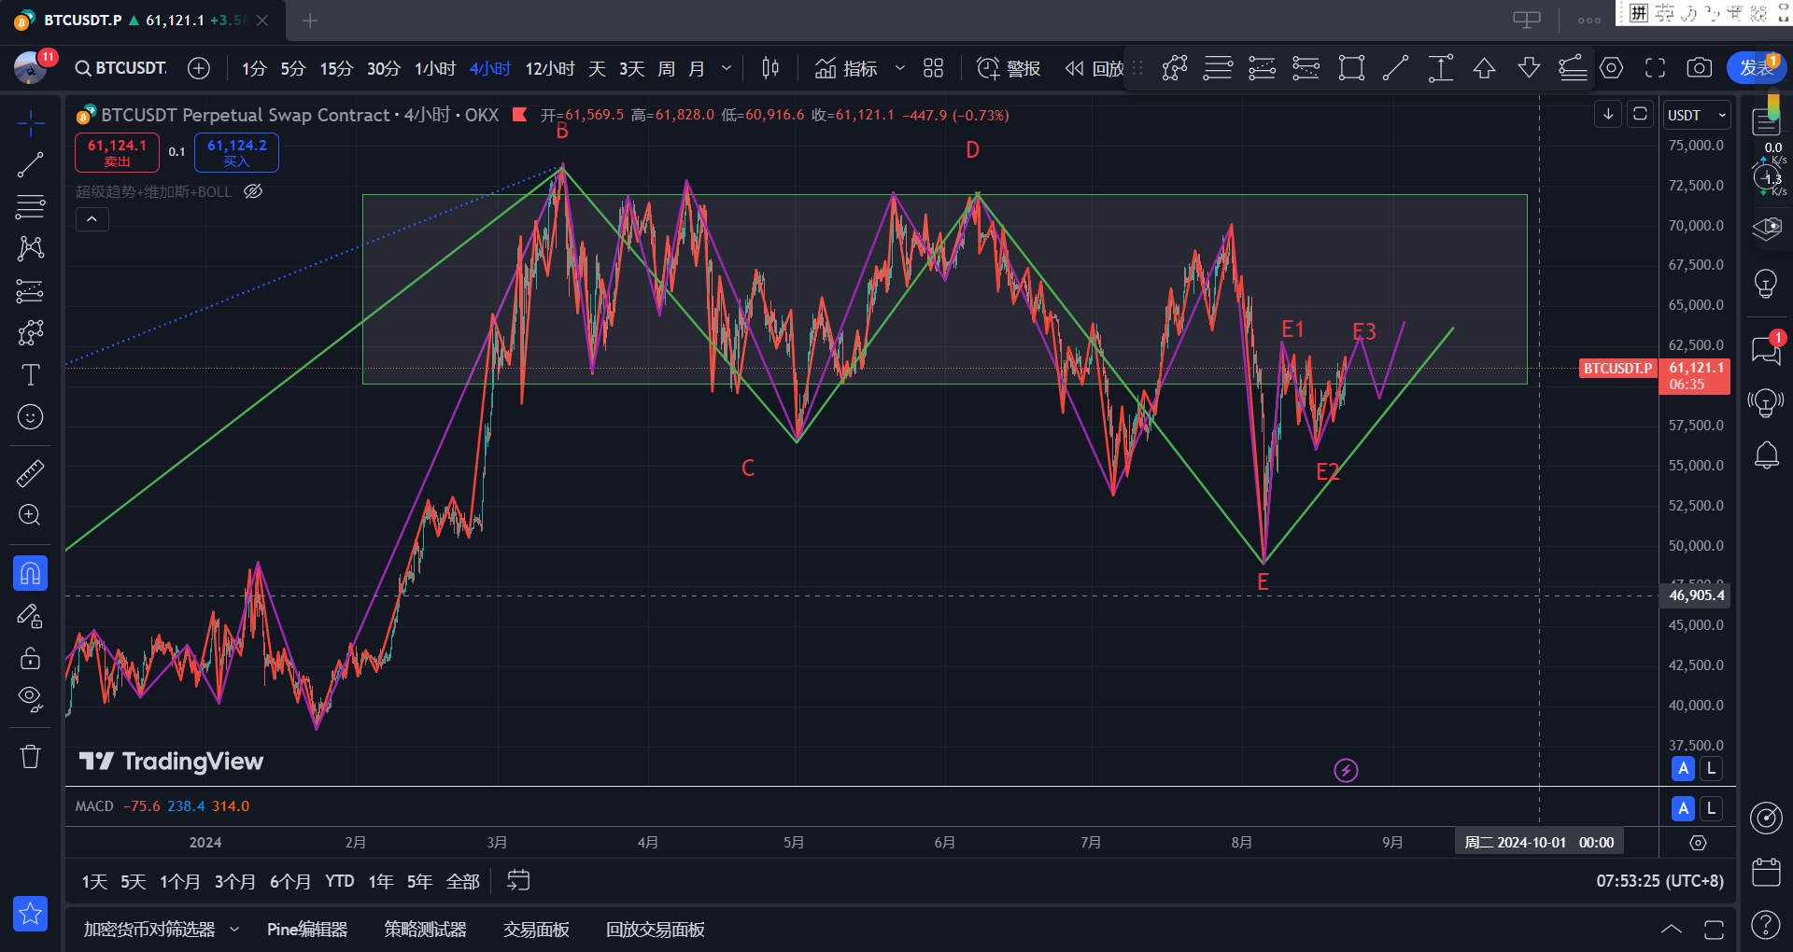Open the indicators dialog
The width and height of the screenshot is (1793, 952).
pos(846,68)
